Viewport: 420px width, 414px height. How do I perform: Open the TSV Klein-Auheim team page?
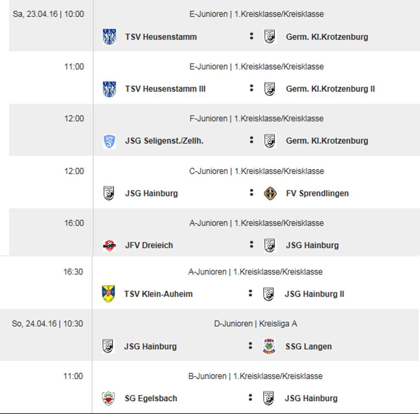click(x=158, y=294)
